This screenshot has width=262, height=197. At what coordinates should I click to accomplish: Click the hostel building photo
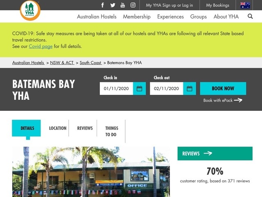point(91,172)
